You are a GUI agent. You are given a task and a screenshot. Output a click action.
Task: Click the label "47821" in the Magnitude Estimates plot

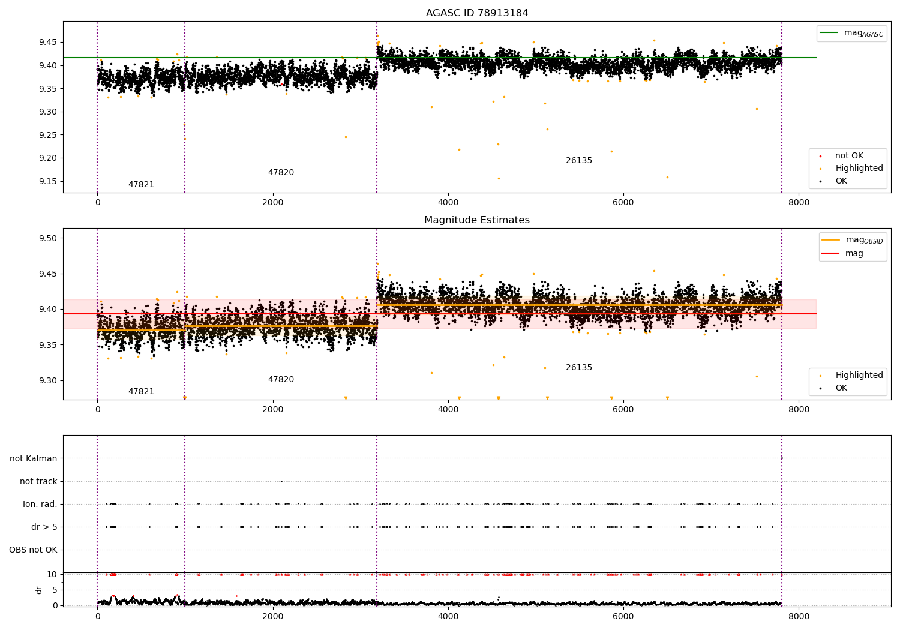click(141, 392)
